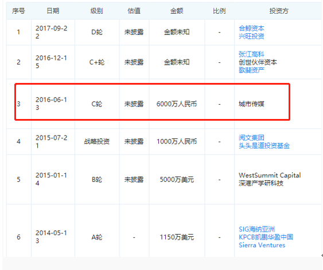
Task: Open the 兴旺投资 investor link
Action: coord(251,36)
